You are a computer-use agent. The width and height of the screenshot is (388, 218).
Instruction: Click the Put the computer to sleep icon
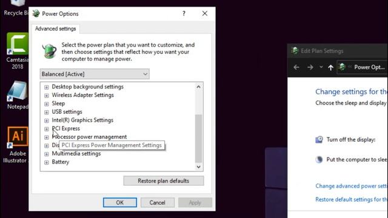tap(319, 159)
